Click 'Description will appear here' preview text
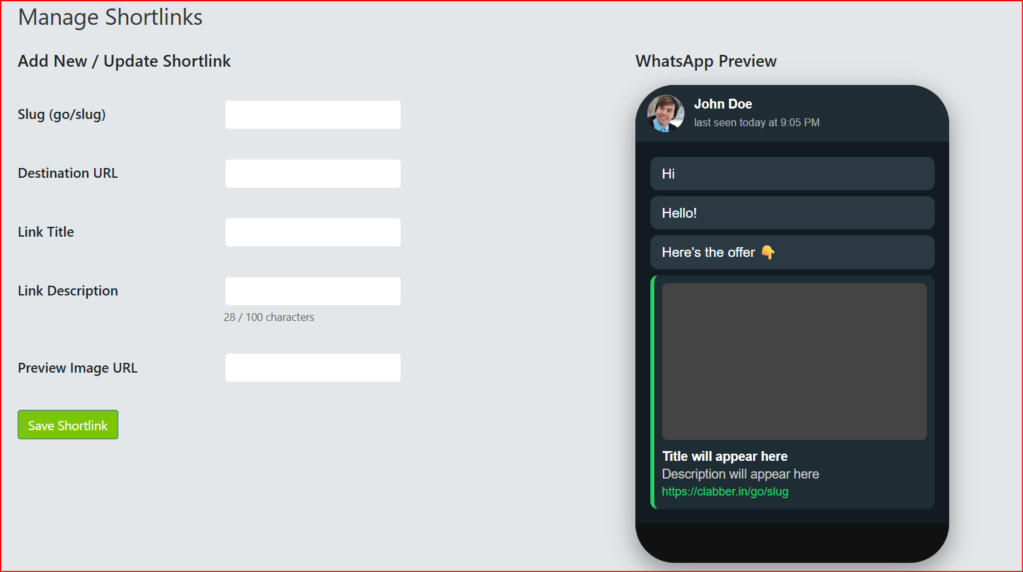 pos(741,474)
